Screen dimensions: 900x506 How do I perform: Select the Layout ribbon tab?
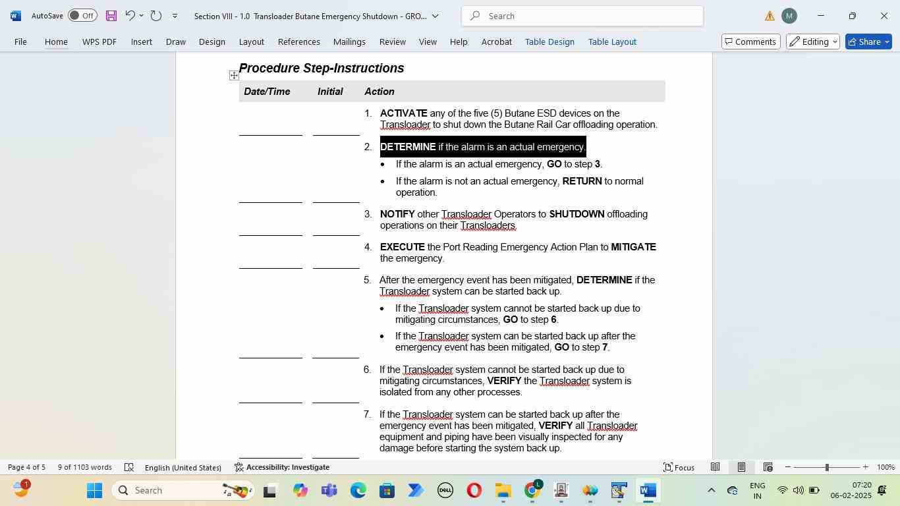pos(251,42)
